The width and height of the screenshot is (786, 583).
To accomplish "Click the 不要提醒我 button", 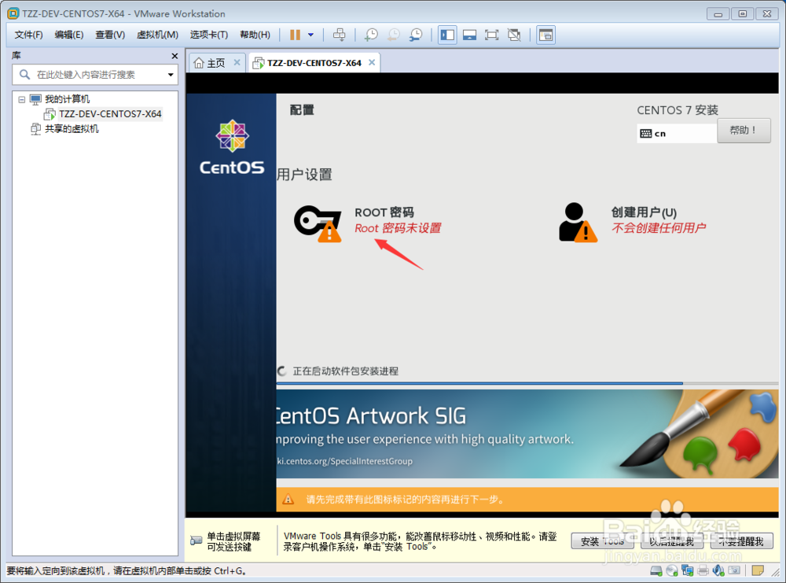I will coord(741,541).
